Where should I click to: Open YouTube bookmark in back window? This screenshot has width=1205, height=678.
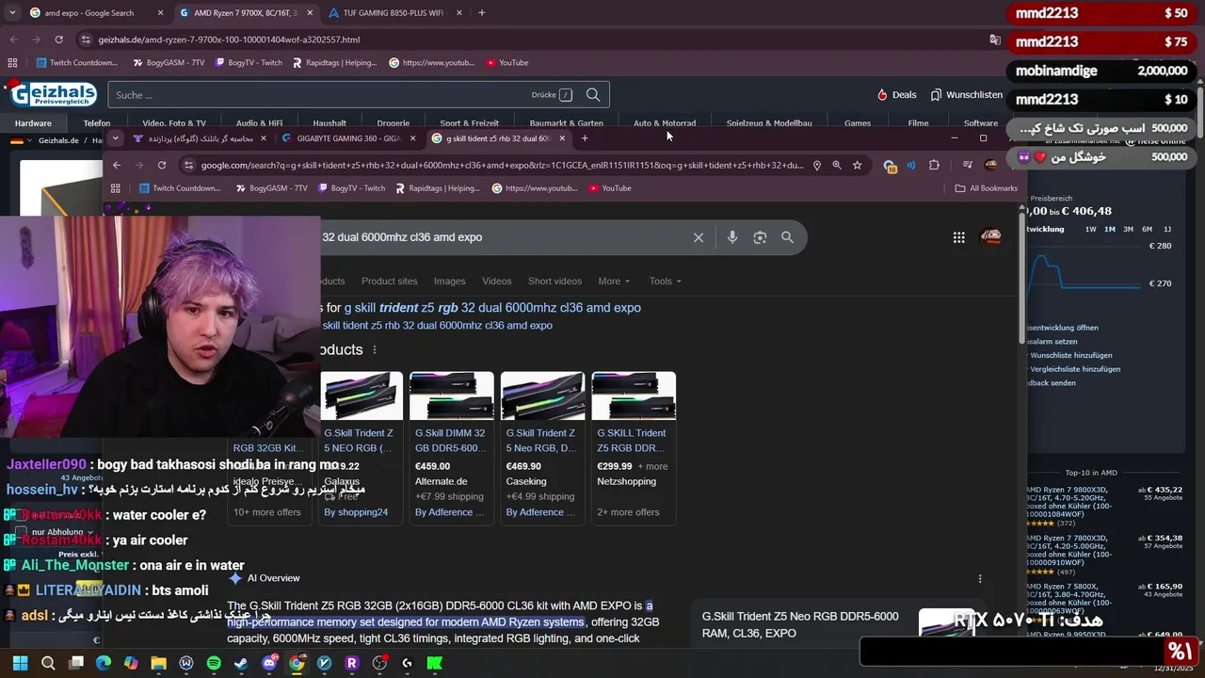(506, 63)
